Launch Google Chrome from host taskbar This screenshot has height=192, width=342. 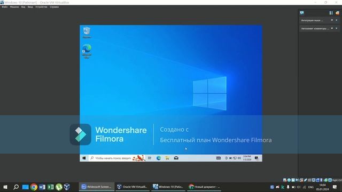tap(34, 187)
